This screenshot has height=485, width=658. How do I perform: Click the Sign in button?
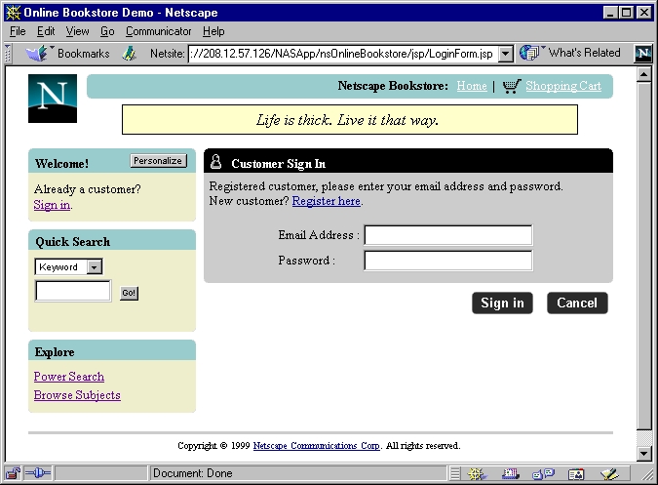pyautogui.click(x=502, y=303)
